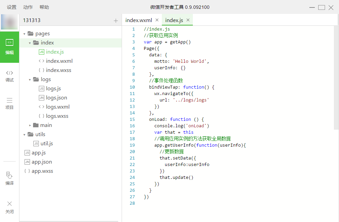Select app.wxss in the file tree
This screenshot has width=339, height=222.
click(x=42, y=171)
